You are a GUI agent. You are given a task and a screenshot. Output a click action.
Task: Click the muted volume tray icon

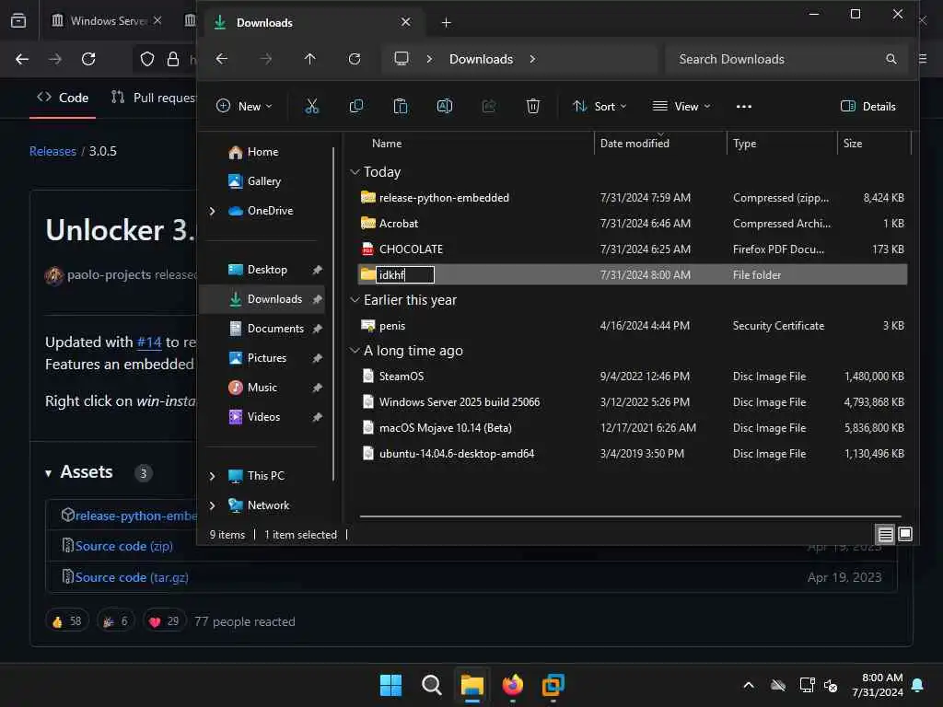pos(831,685)
